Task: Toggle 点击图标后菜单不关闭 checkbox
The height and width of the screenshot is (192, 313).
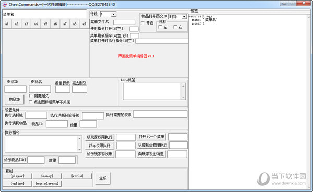Action: 31,102
